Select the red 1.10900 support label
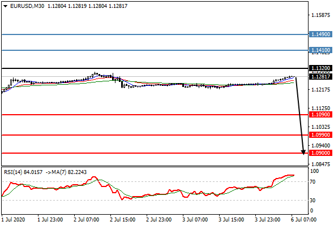 pyautogui.click(x=320, y=115)
